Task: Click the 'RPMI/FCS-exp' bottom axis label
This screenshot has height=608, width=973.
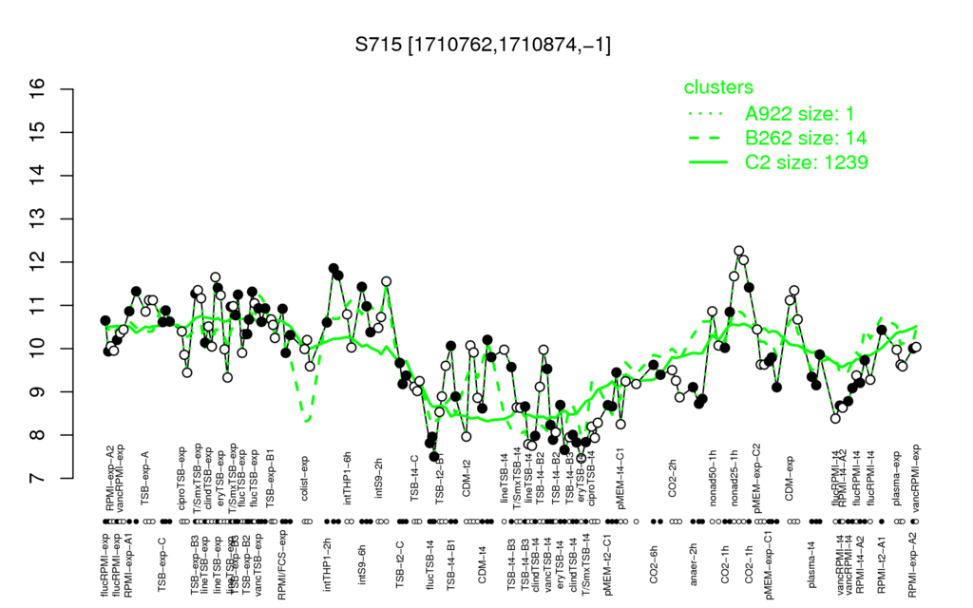Action: click(281, 565)
